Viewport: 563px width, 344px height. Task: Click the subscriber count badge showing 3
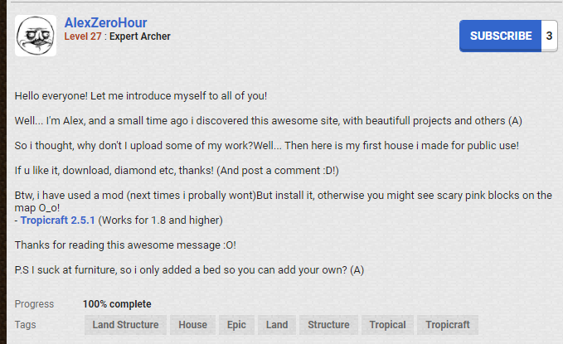click(549, 36)
